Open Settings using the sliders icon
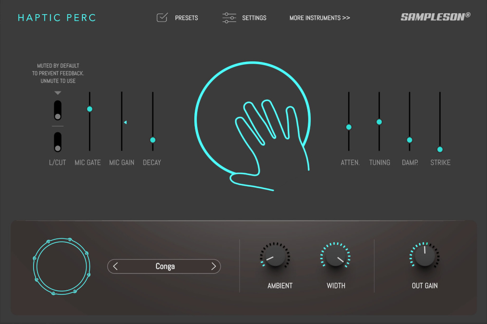Image resolution: width=487 pixels, height=324 pixels. [228, 18]
